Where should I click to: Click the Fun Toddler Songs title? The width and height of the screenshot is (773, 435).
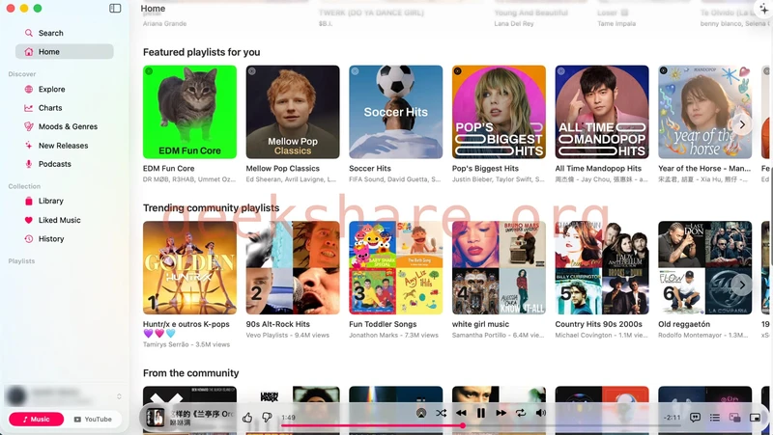[383, 324]
